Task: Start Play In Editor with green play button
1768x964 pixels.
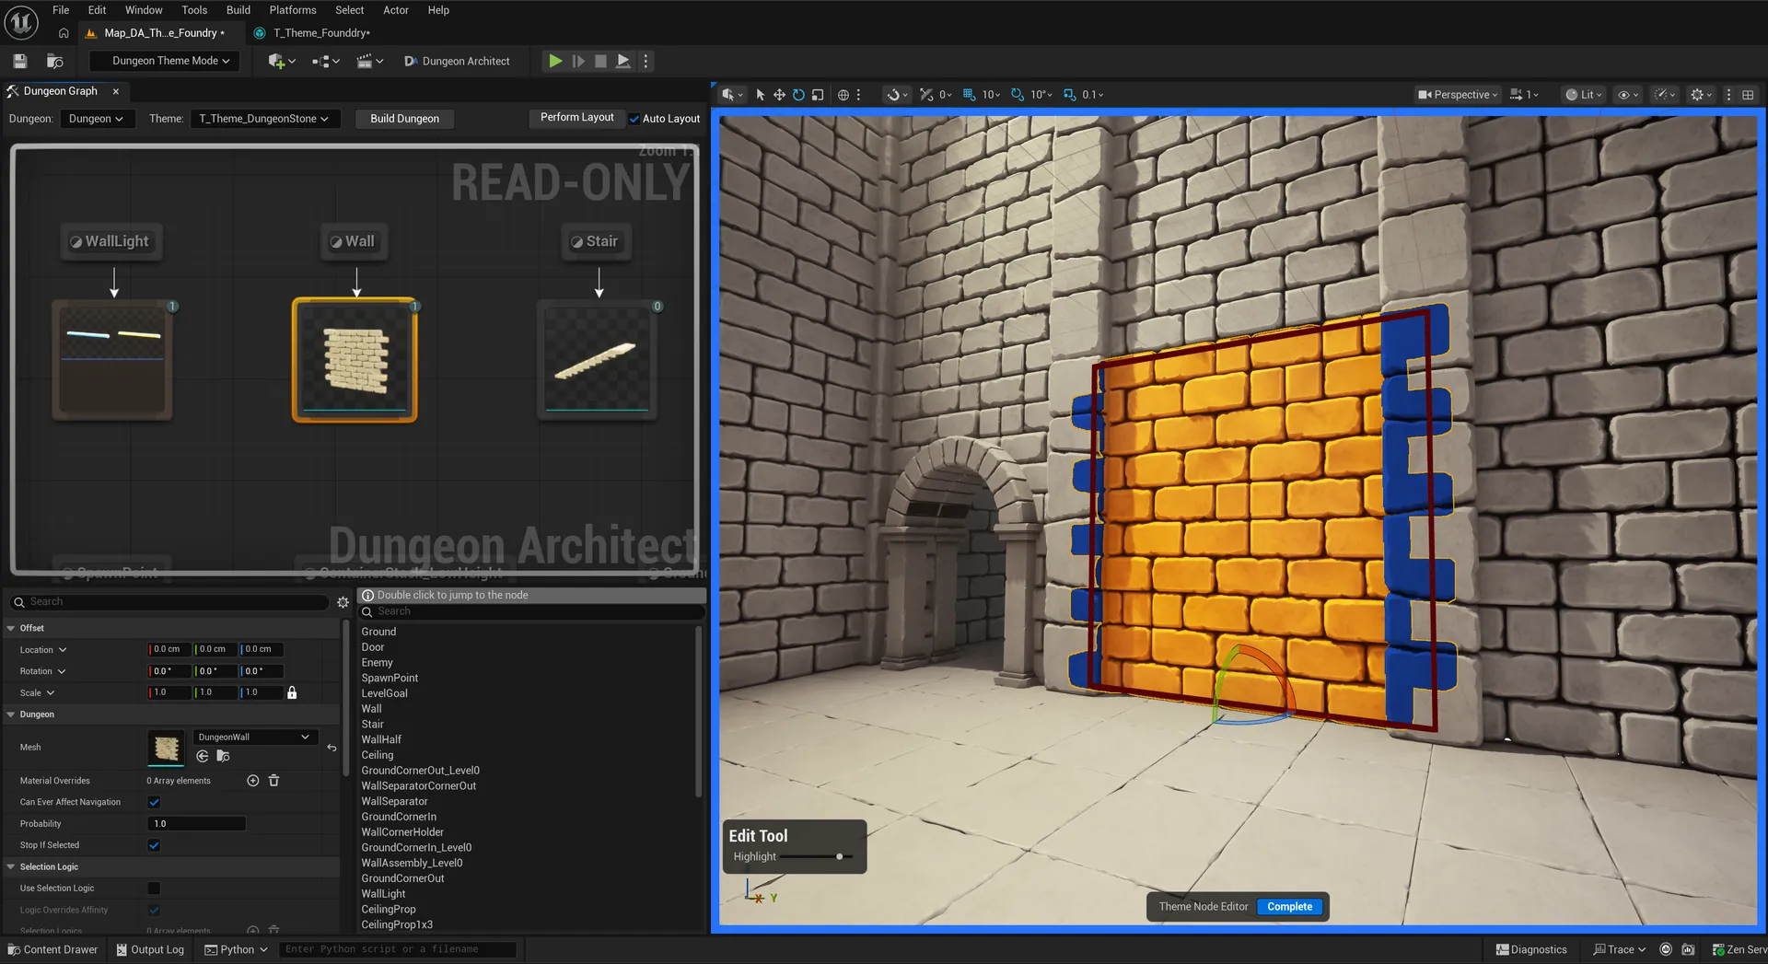Action: pos(555,61)
